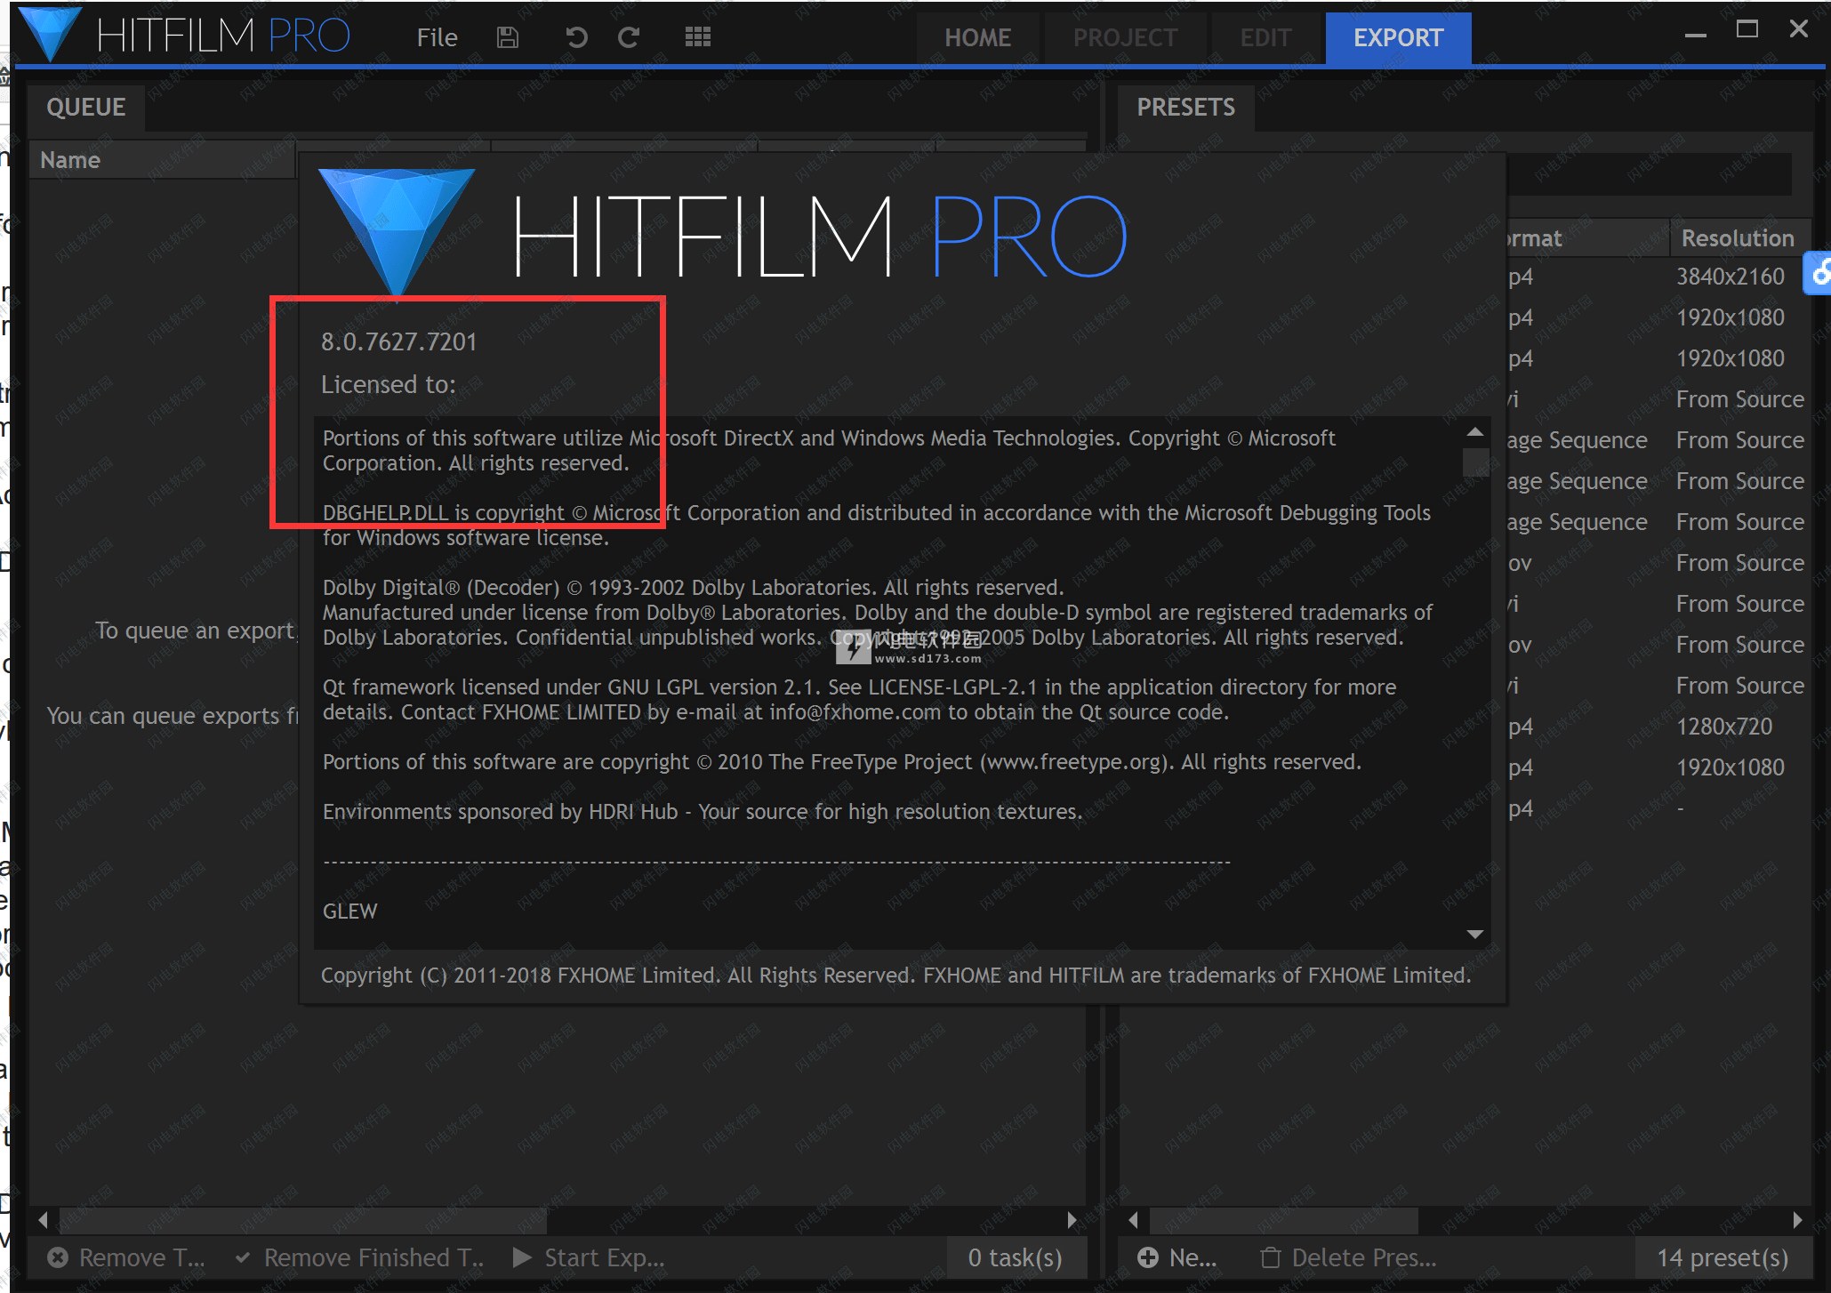Click the Start Exporting button
1831x1293 pixels.
coord(590,1257)
